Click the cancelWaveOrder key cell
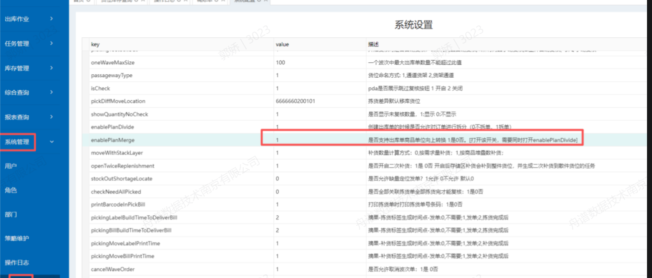The image size is (652, 278). (112, 269)
